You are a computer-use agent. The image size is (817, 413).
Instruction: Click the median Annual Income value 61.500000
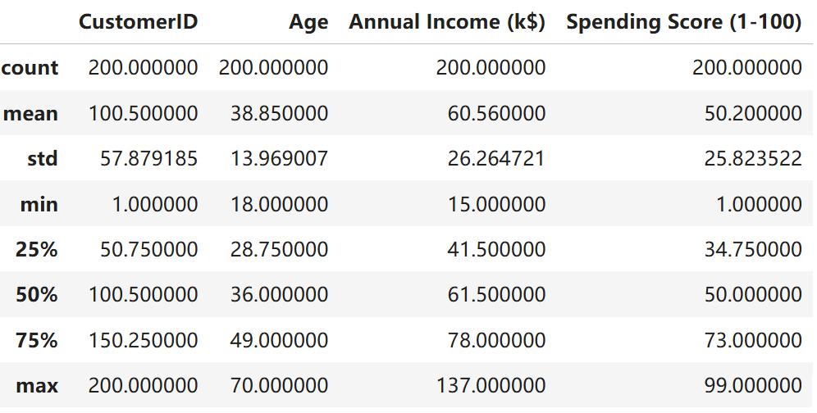click(496, 295)
